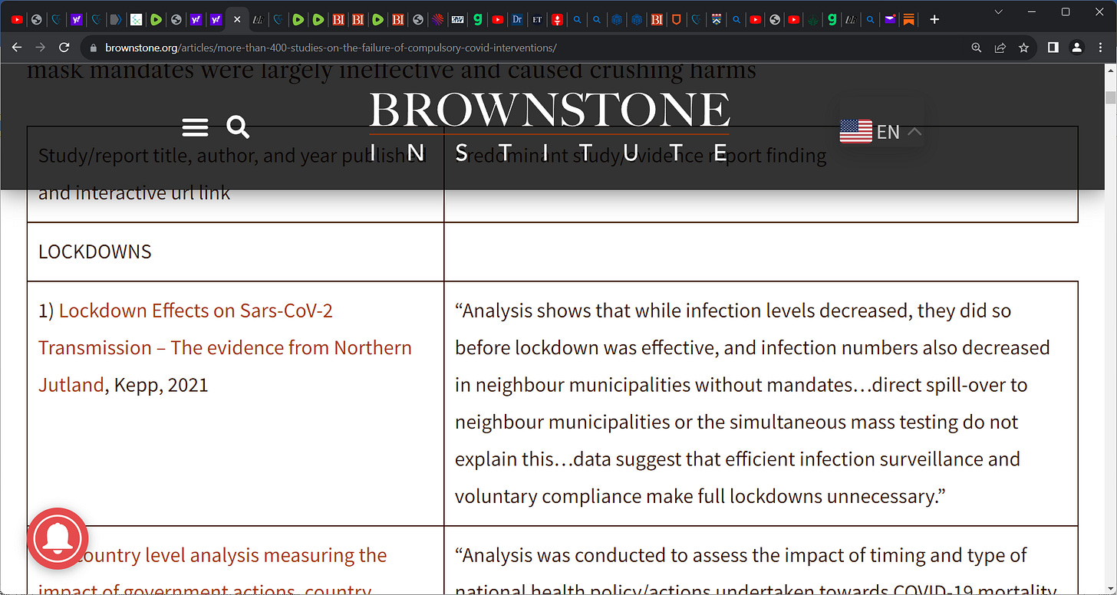
Task: Open the Brownstone site search magnifier
Action: click(238, 127)
